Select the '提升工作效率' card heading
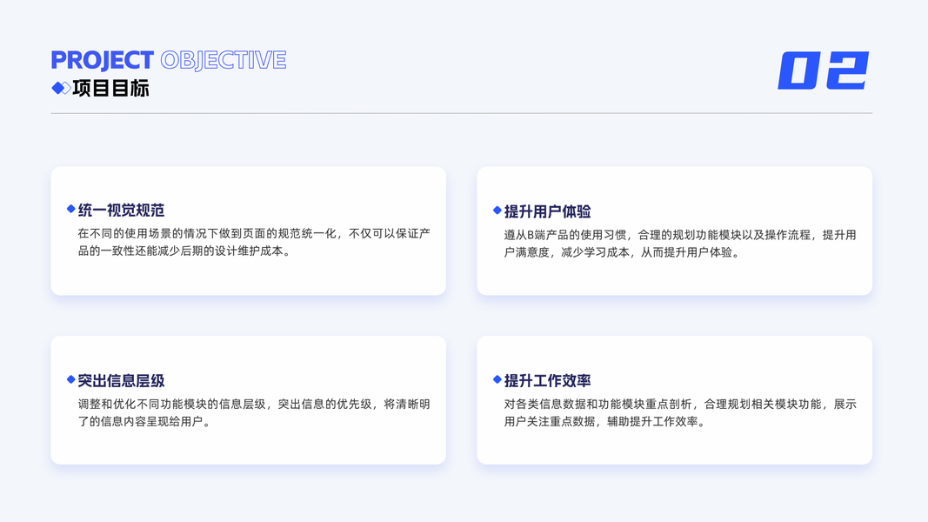This screenshot has height=522, width=928. (547, 380)
